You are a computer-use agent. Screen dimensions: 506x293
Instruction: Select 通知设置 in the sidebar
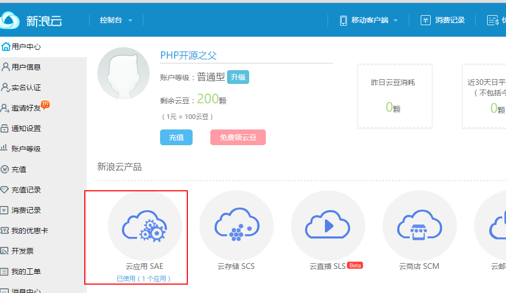26,128
